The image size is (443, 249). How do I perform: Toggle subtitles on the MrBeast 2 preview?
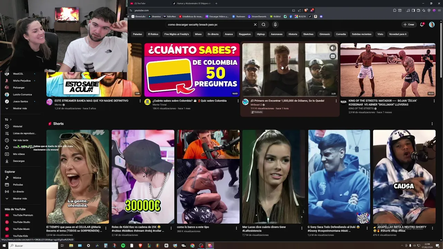point(333,56)
